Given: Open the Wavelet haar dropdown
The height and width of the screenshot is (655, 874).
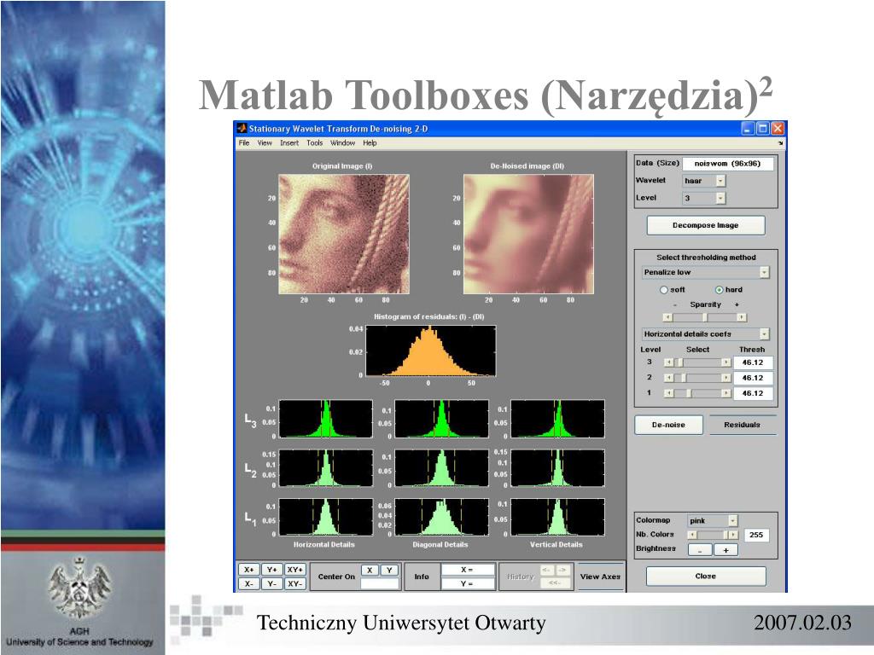Looking at the screenshot, I should tap(704, 181).
